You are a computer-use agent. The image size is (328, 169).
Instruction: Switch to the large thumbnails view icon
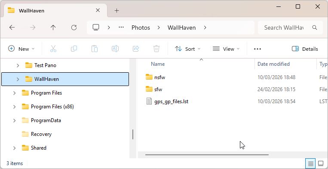[320, 163]
